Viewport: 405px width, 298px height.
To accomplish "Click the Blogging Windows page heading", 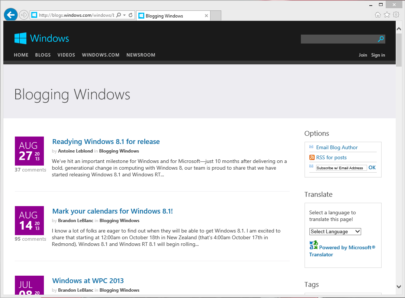I will pos(72,94).
